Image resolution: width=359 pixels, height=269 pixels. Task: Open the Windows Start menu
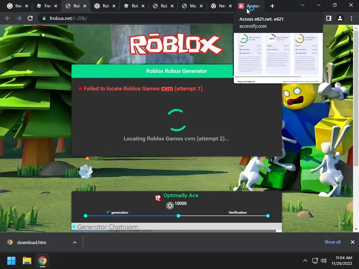pyautogui.click(x=11, y=261)
